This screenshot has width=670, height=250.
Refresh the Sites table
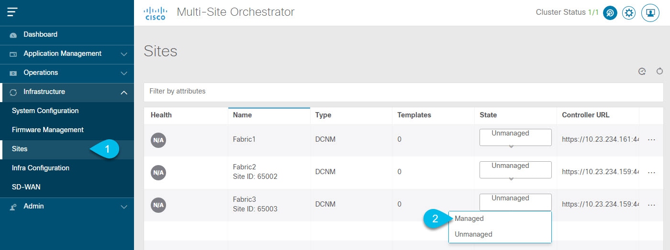[659, 72]
